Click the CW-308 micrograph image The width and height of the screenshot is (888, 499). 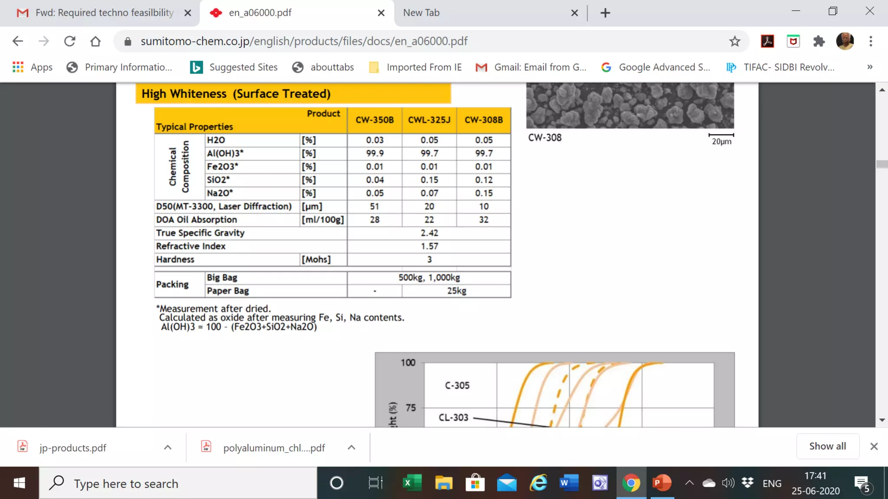point(630,105)
